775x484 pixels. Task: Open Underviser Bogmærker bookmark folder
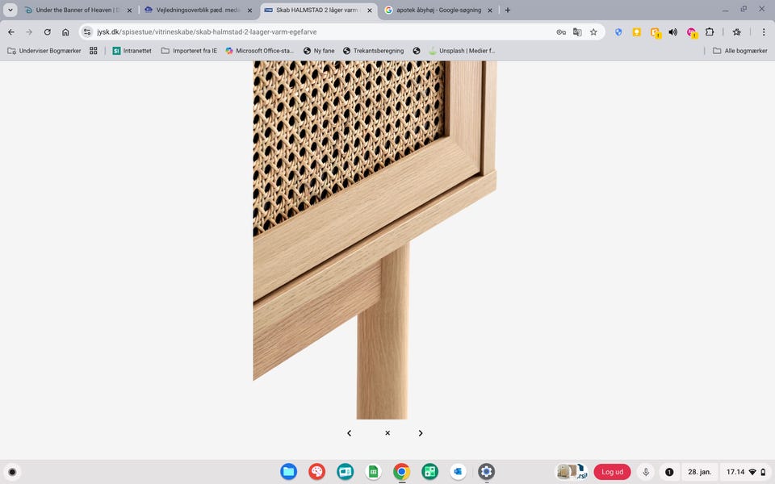[44, 51]
